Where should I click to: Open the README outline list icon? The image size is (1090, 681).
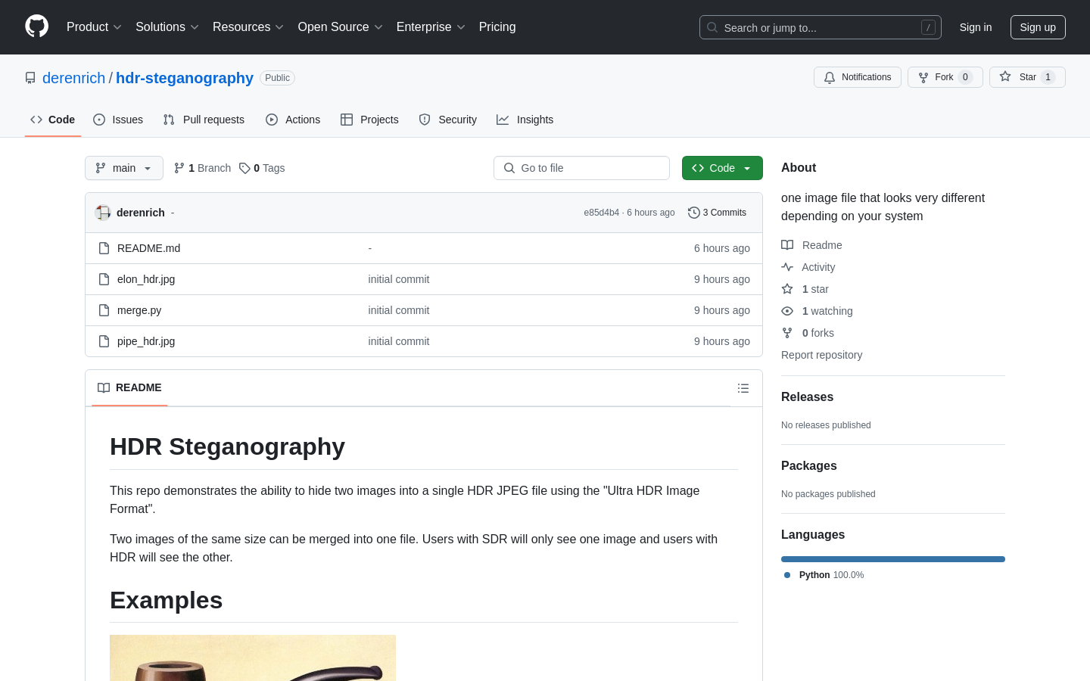coord(743,388)
